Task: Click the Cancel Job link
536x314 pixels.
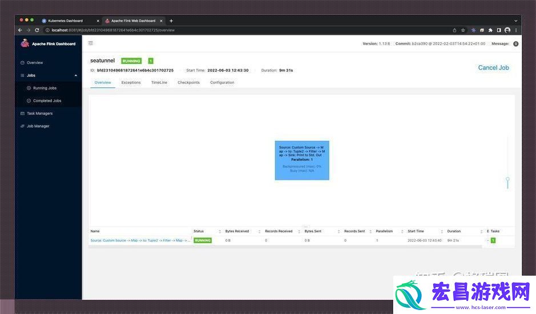Action: coord(493,68)
